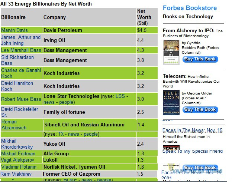Click the 2.4 net worth value
The width and height of the screenshot is (232, 182).
coord(141,144)
